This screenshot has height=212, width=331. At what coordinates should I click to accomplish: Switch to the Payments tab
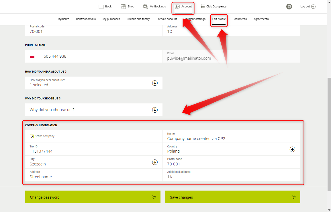pos(63,19)
